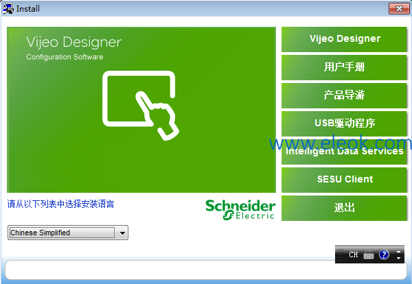Viewport: 412px width, 284px height.
Task: Launch the Vijeo Designer install button
Action: (x=344, y=39)
